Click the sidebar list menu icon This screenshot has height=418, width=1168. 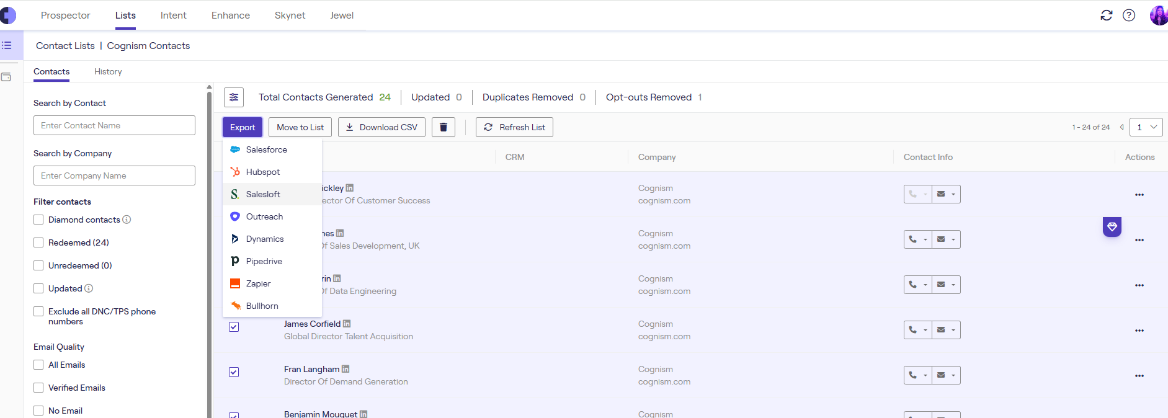pos(7,45)
